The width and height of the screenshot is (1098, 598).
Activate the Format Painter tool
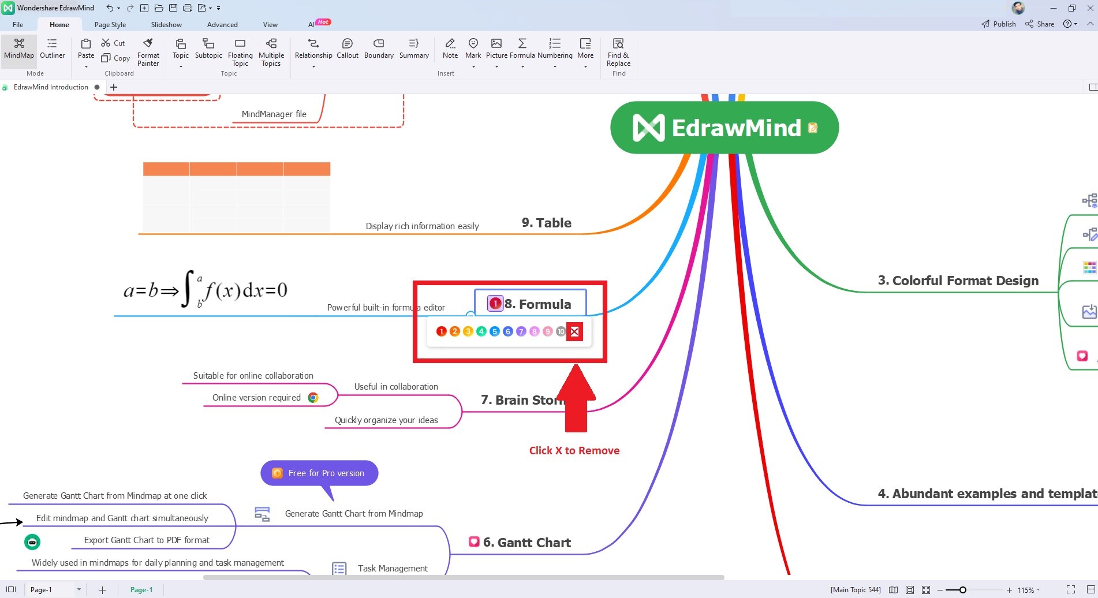148,52
